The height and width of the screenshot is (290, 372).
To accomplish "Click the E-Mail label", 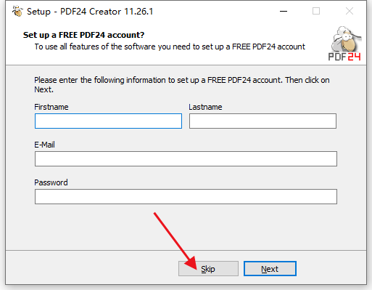I will (44, 145).
